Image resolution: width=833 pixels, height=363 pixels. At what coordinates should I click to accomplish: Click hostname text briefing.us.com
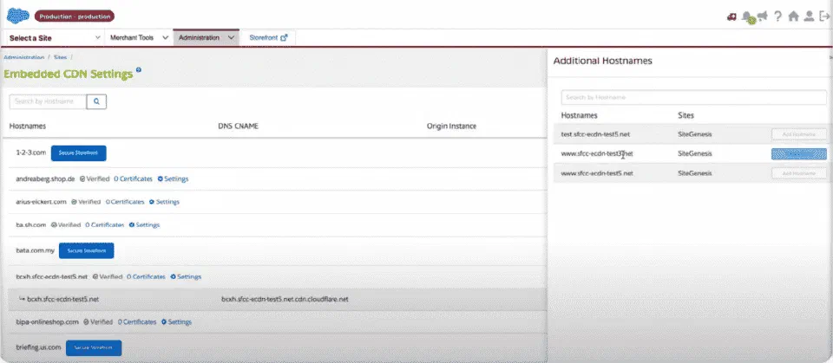coord(39,347)
